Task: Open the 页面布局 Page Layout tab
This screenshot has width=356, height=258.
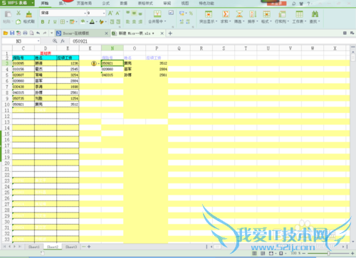Action: point(84,3)
